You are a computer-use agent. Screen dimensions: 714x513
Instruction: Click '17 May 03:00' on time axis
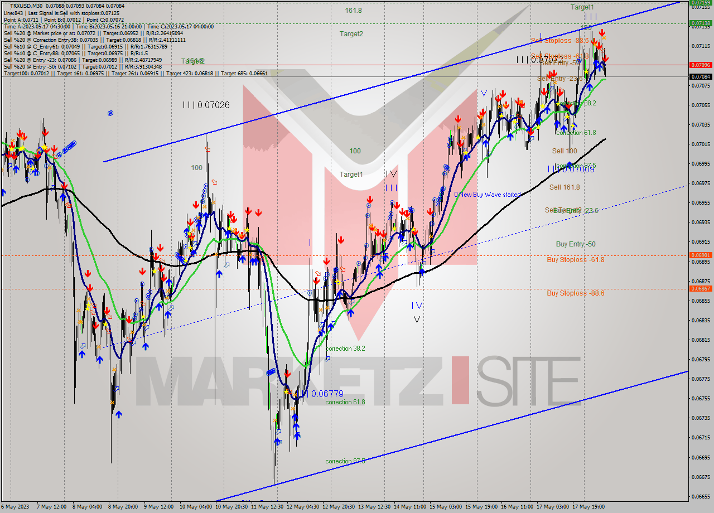(x=553, y=507)
